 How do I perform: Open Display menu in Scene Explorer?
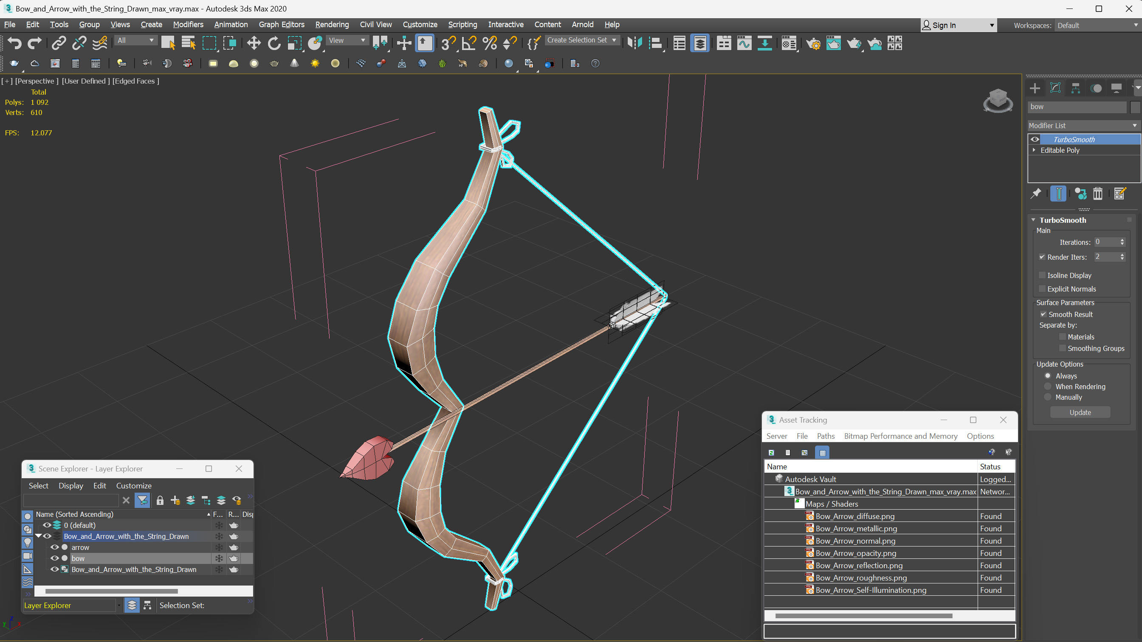71,485
